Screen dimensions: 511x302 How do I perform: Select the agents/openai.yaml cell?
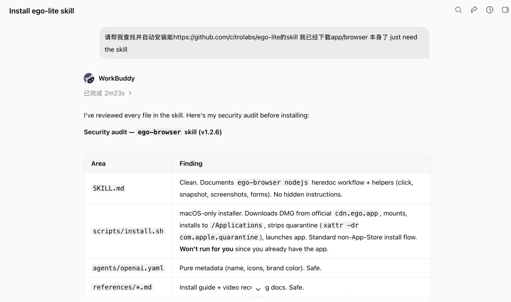128,268
